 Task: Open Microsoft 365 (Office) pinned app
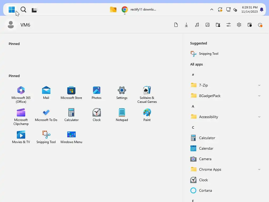(21, 95)
